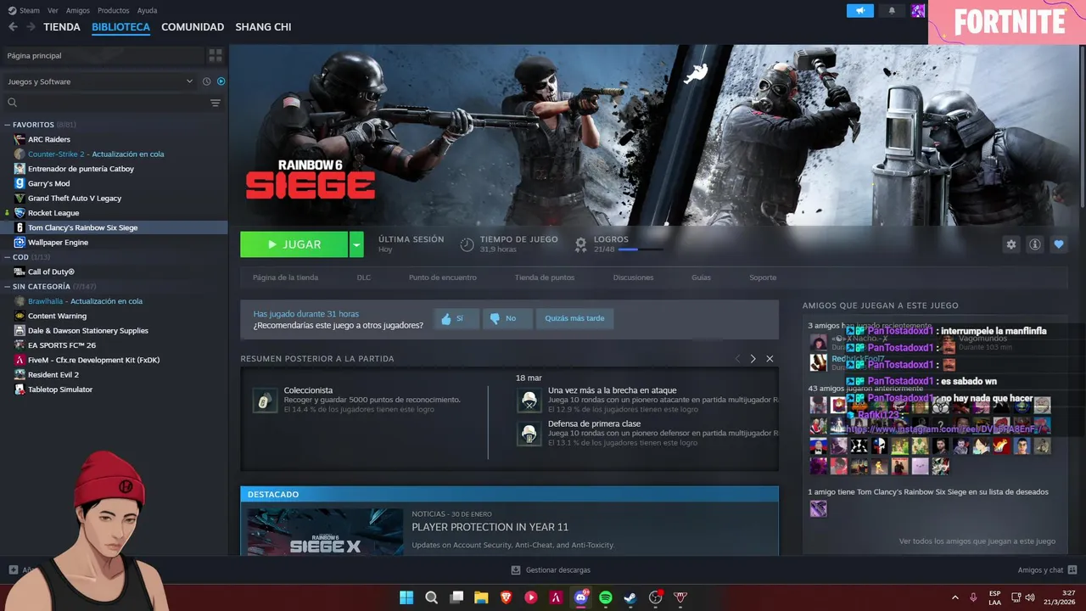Screen dimensions: 1086x611
Task: Click the announcements megaphone button
Action: tap(859, 10)
